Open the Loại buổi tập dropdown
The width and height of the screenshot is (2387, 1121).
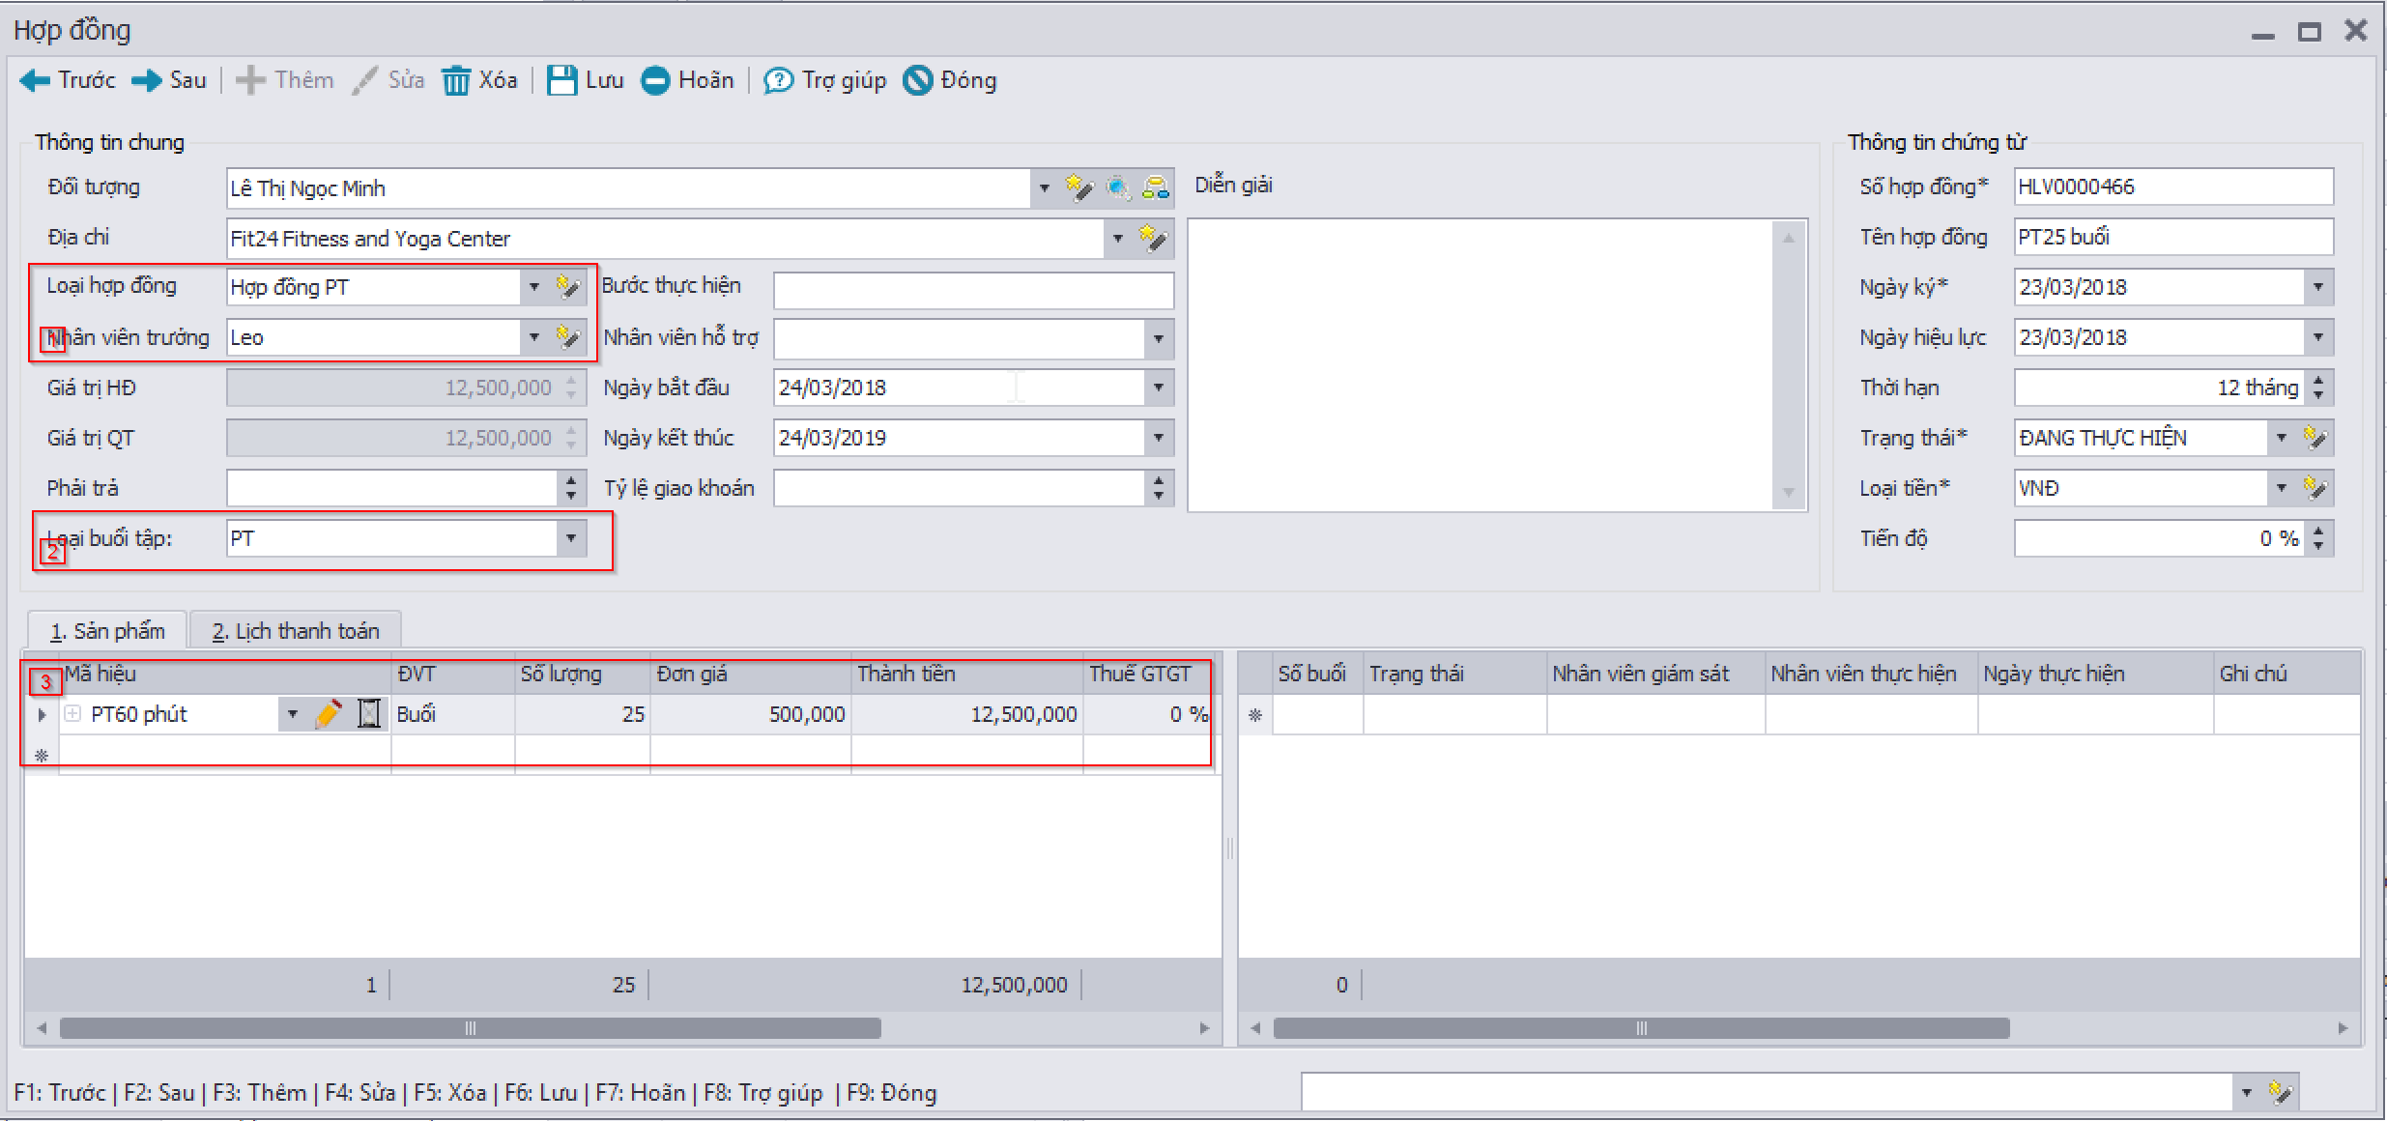[x=571, y=538]
